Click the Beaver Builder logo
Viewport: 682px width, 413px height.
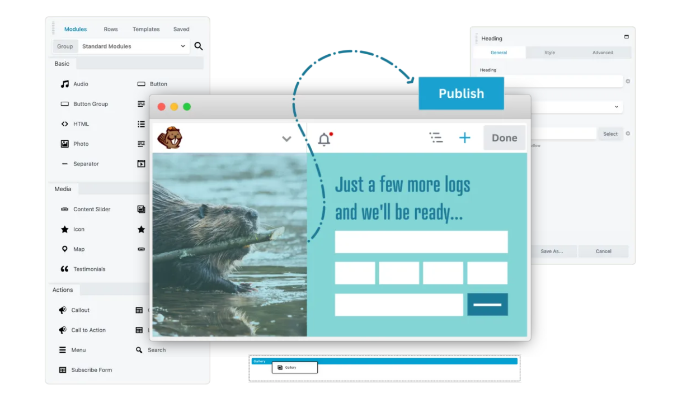(170, 138)
